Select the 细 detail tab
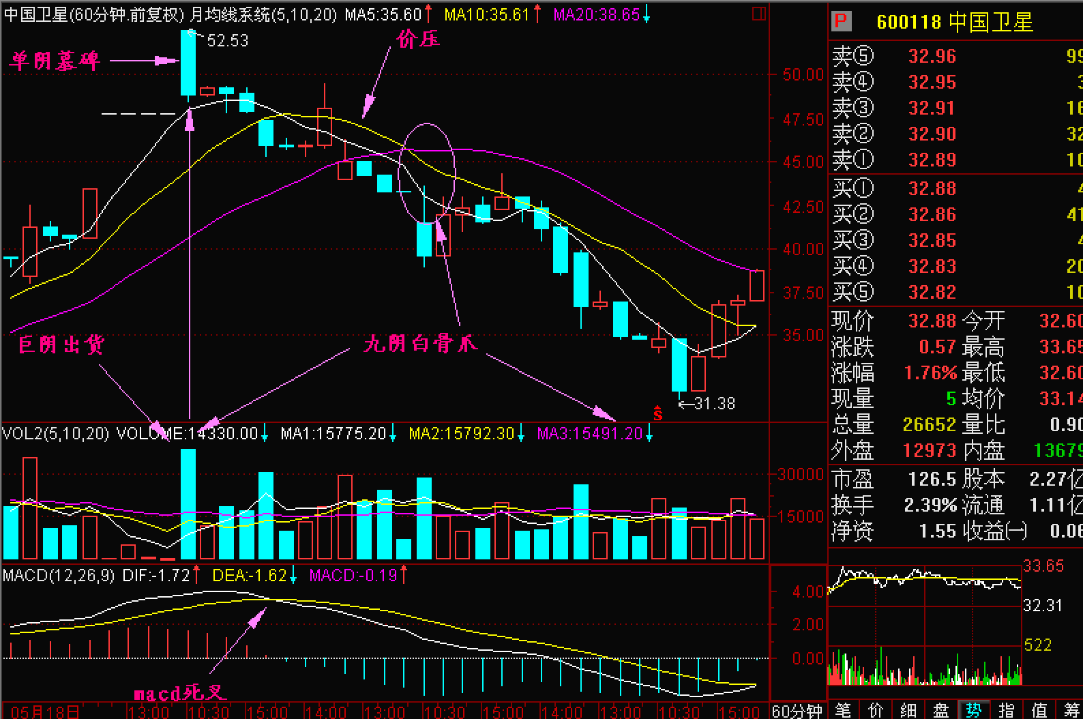The width and height of the screenshot is (1083, 719). (908, 710)
